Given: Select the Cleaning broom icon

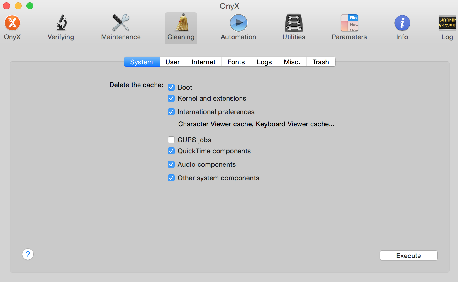Looking at the screenshot, I should 181,28.
